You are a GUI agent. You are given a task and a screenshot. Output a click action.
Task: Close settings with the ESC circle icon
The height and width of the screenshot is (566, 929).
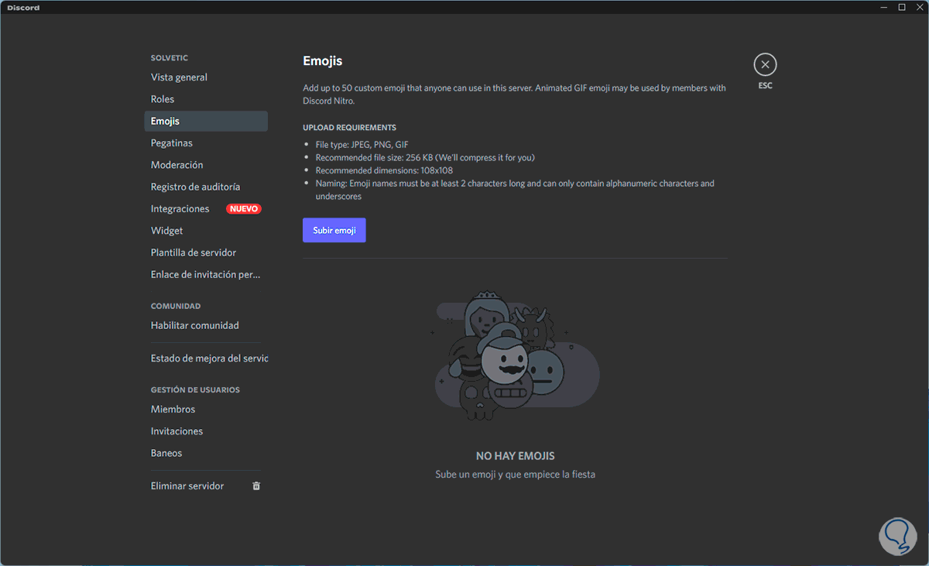pyautogui.click(x=765, y=65)
